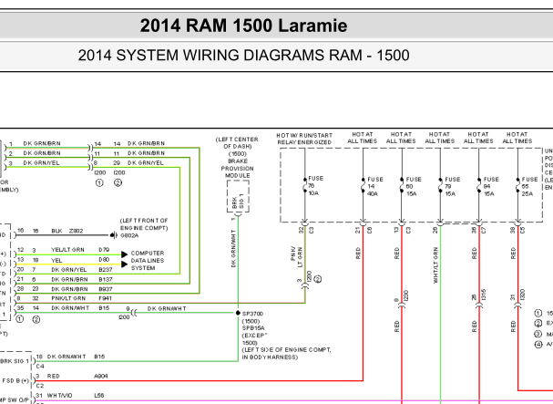This screenshot has width=553, height=404.
Task: Click the 'FUSE 55 25A' label
Action: 529,186
